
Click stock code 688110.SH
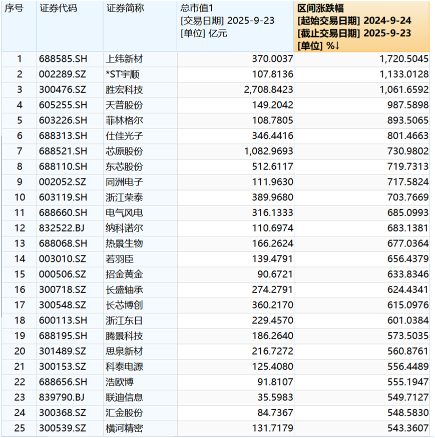(63, 166)
